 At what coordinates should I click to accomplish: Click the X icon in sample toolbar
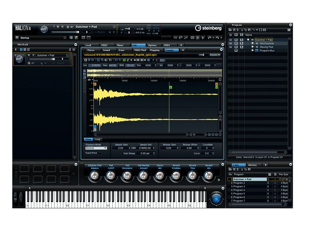coord(131,60)
